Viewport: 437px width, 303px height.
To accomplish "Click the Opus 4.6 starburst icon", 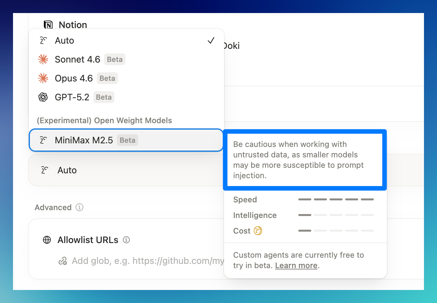I will point(43,78).
